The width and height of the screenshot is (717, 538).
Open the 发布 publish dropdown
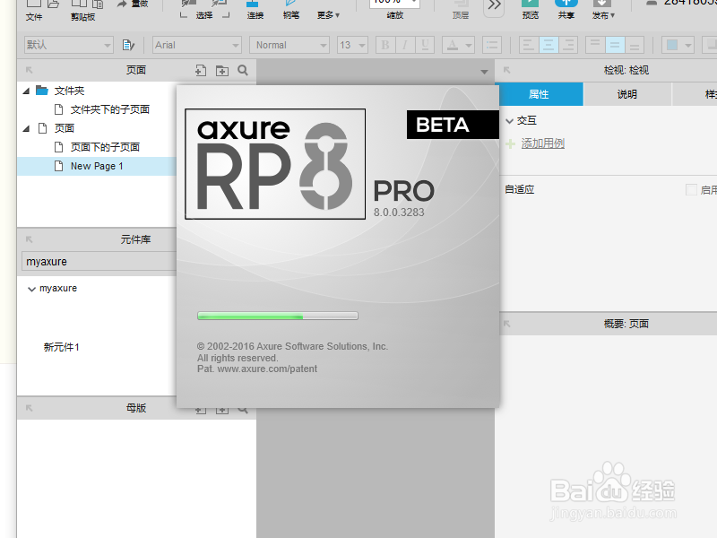pyautogui.click(x=603, y=15)
